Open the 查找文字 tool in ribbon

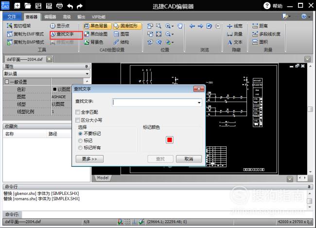pos(62,34)
